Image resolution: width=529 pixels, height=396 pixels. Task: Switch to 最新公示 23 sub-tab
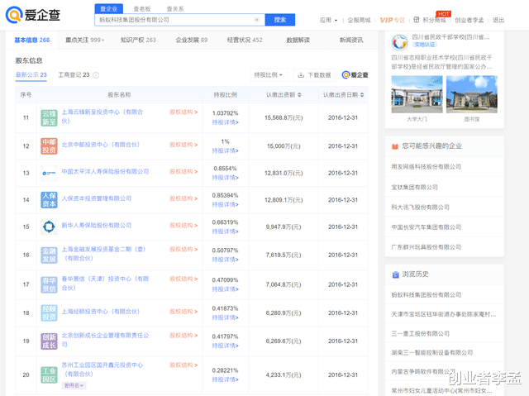(x=31, y=75)
